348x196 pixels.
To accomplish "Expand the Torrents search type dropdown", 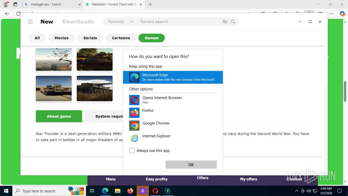I will click(120, 22).
